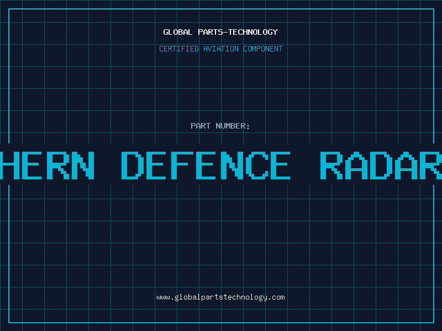
Task: Click the partial word HERN in the banner
Action: (x=46, y=165)
